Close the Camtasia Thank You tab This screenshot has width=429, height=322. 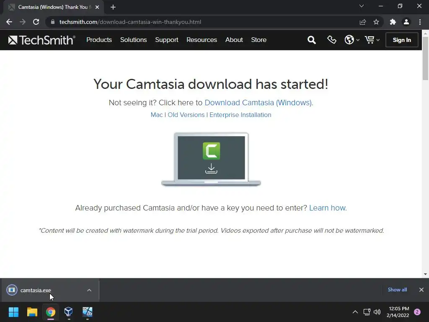(97, 7)
